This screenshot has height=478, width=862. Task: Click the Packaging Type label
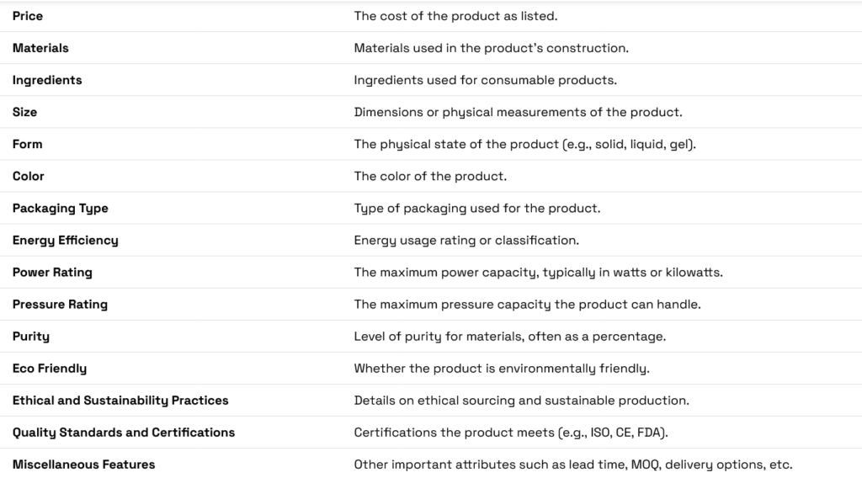[61, 208]
